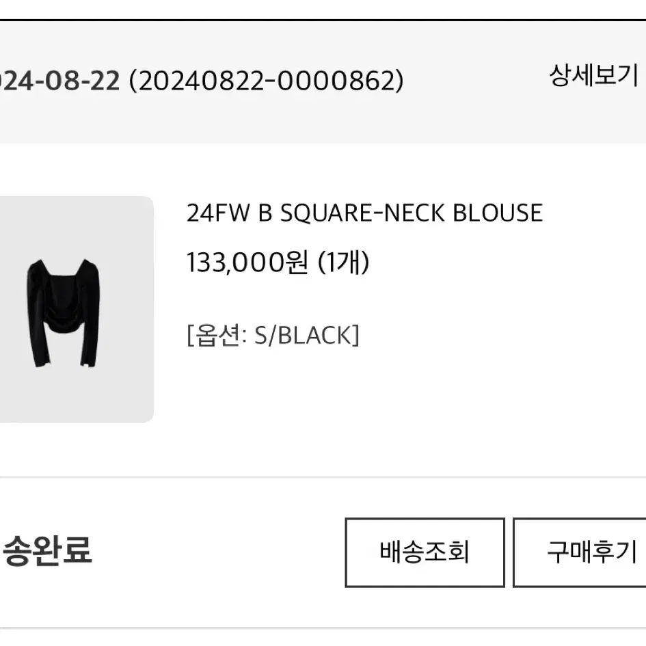This screenshot has width=646, height=646.
Task: Open the black blouse product thumbnail
Action: coord(77,309)
